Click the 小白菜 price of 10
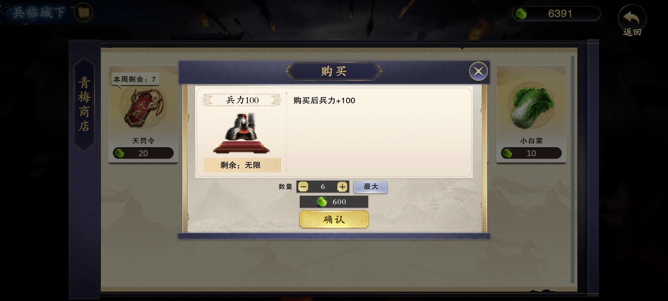 tap(531, 153)
